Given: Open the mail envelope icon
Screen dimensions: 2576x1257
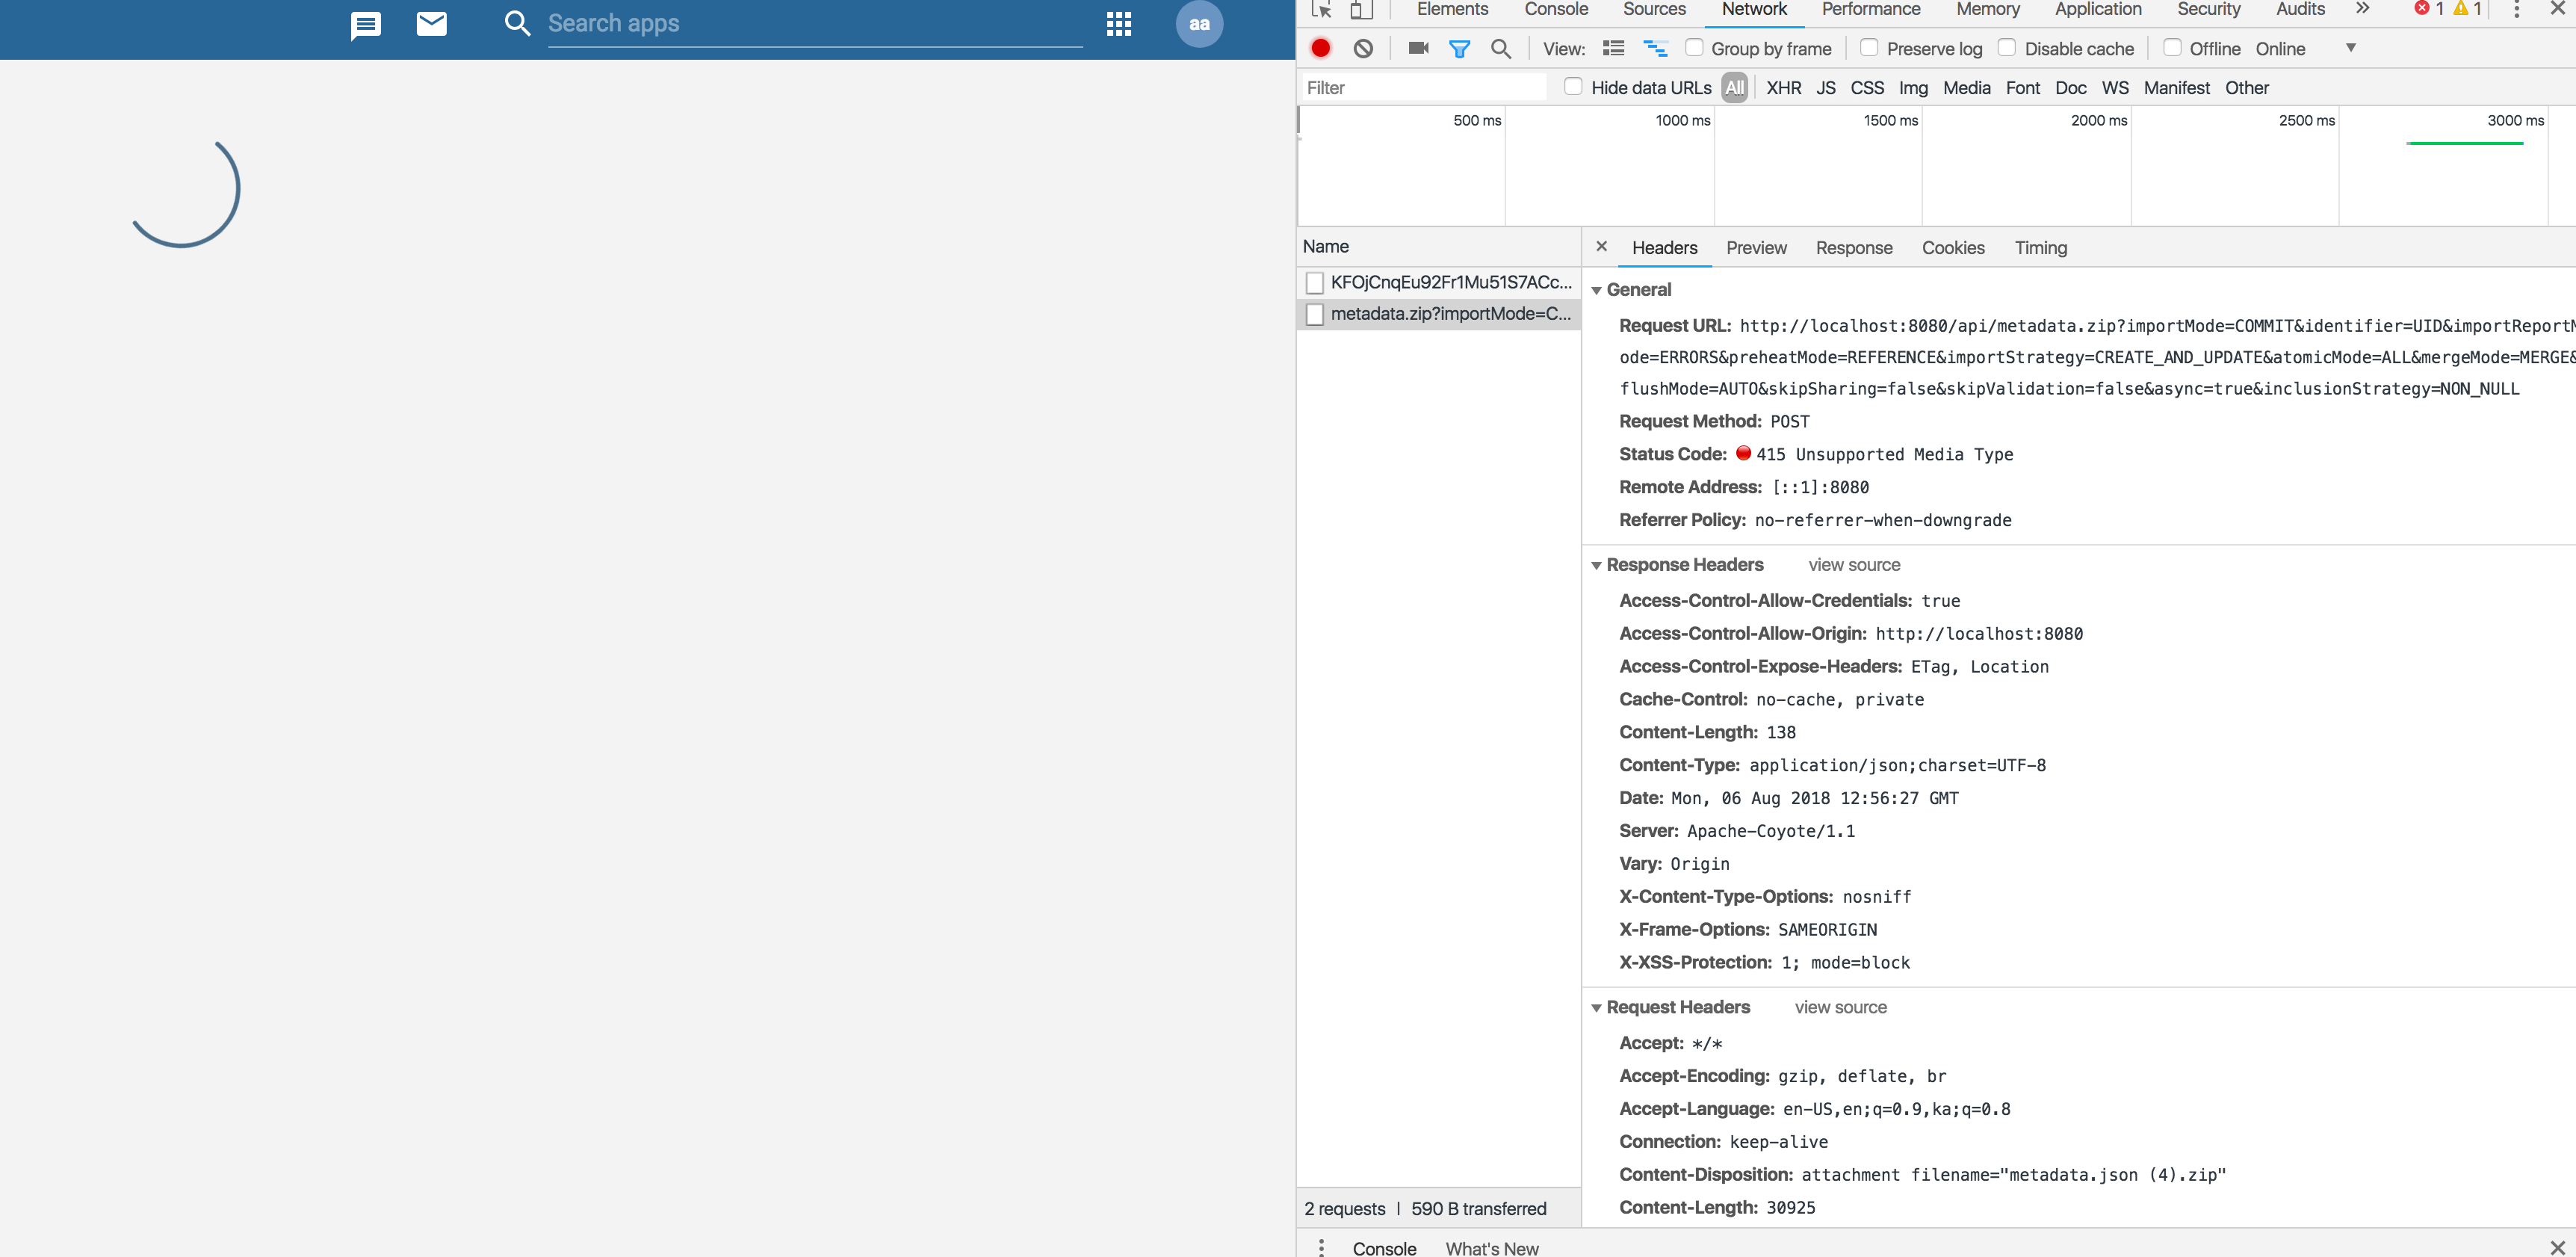Looking at the screenshot, I should [x=431, y=23].
